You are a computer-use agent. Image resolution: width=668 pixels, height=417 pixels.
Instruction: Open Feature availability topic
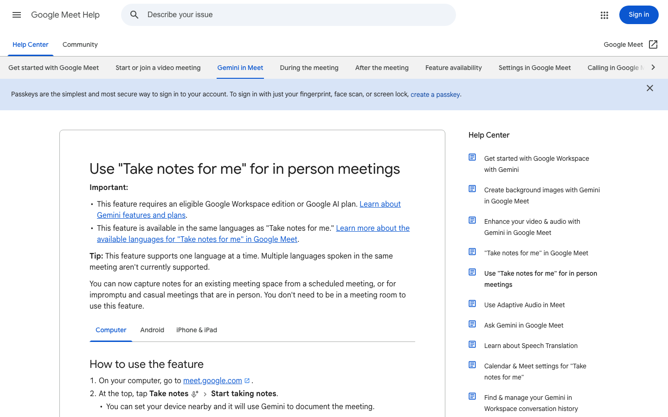(x=454, y=68)
